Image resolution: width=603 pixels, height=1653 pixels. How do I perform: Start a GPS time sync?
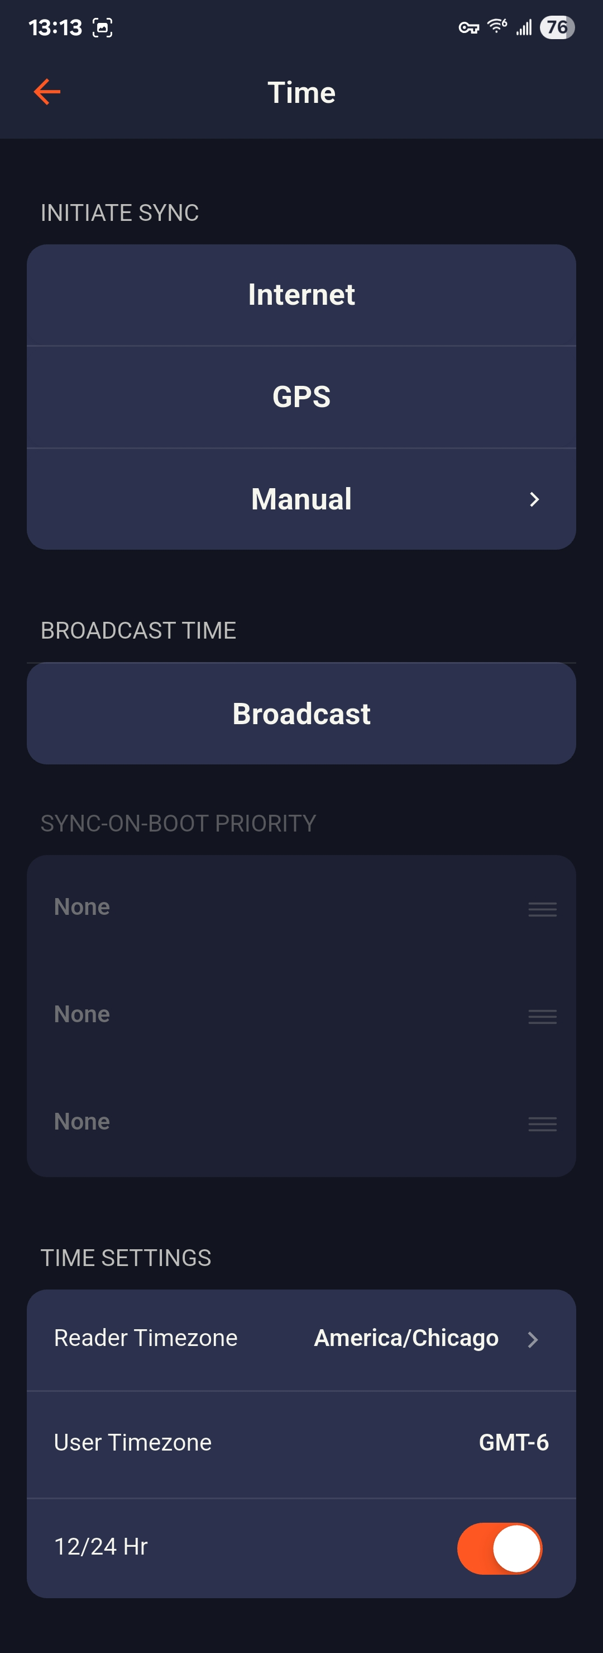click(x=301, y=396)
